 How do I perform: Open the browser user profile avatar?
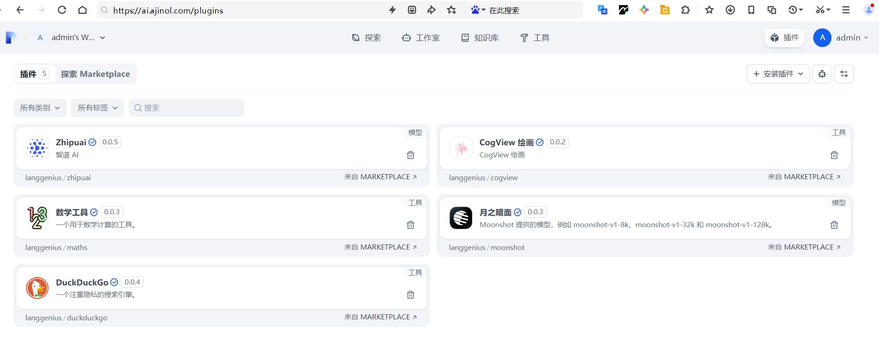point(868,10)
